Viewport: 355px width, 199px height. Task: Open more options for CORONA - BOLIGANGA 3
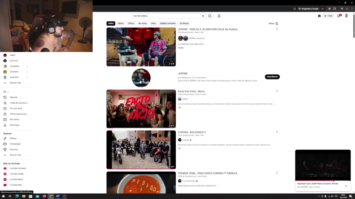tap(277, 132)
